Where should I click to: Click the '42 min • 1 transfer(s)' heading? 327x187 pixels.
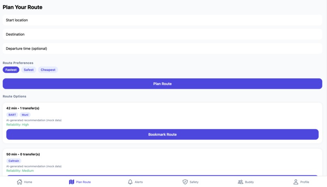(23, 108)
